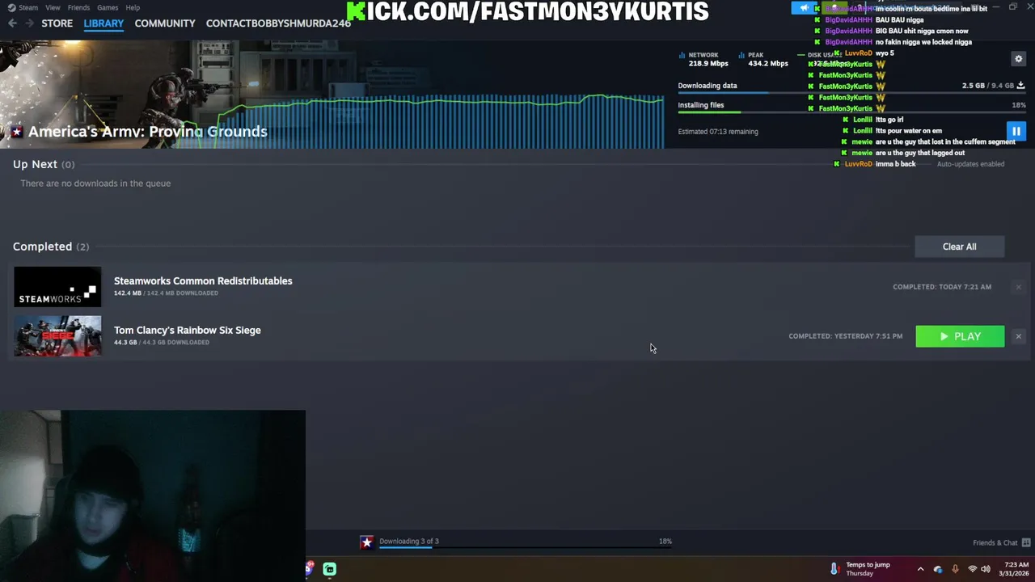Go back with the left arrow
Viewport: 1035px width, 582px height.
12,23
